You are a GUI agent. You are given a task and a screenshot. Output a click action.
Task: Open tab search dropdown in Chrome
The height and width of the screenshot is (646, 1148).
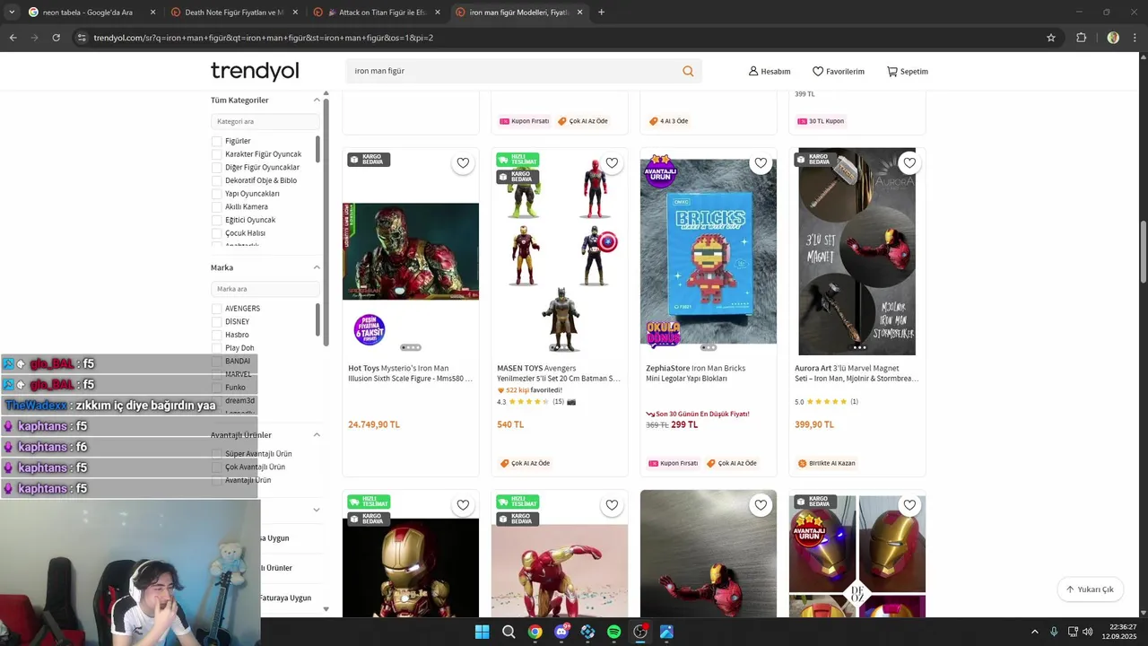click(13, 13)
